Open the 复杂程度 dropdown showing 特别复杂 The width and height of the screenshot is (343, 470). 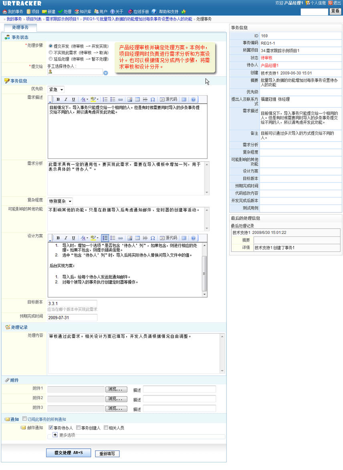coord(60,201)
